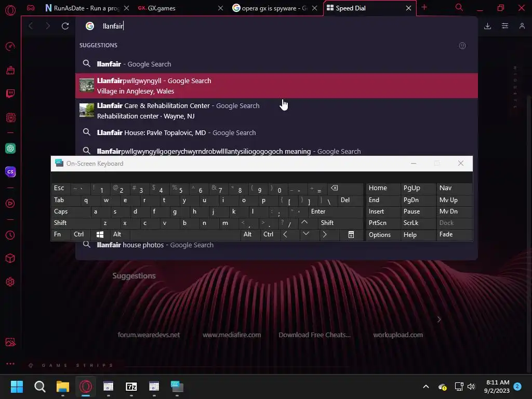
Task: Toggle left Shift key on On-Screen Keyboard
Action: pos(75,223)
